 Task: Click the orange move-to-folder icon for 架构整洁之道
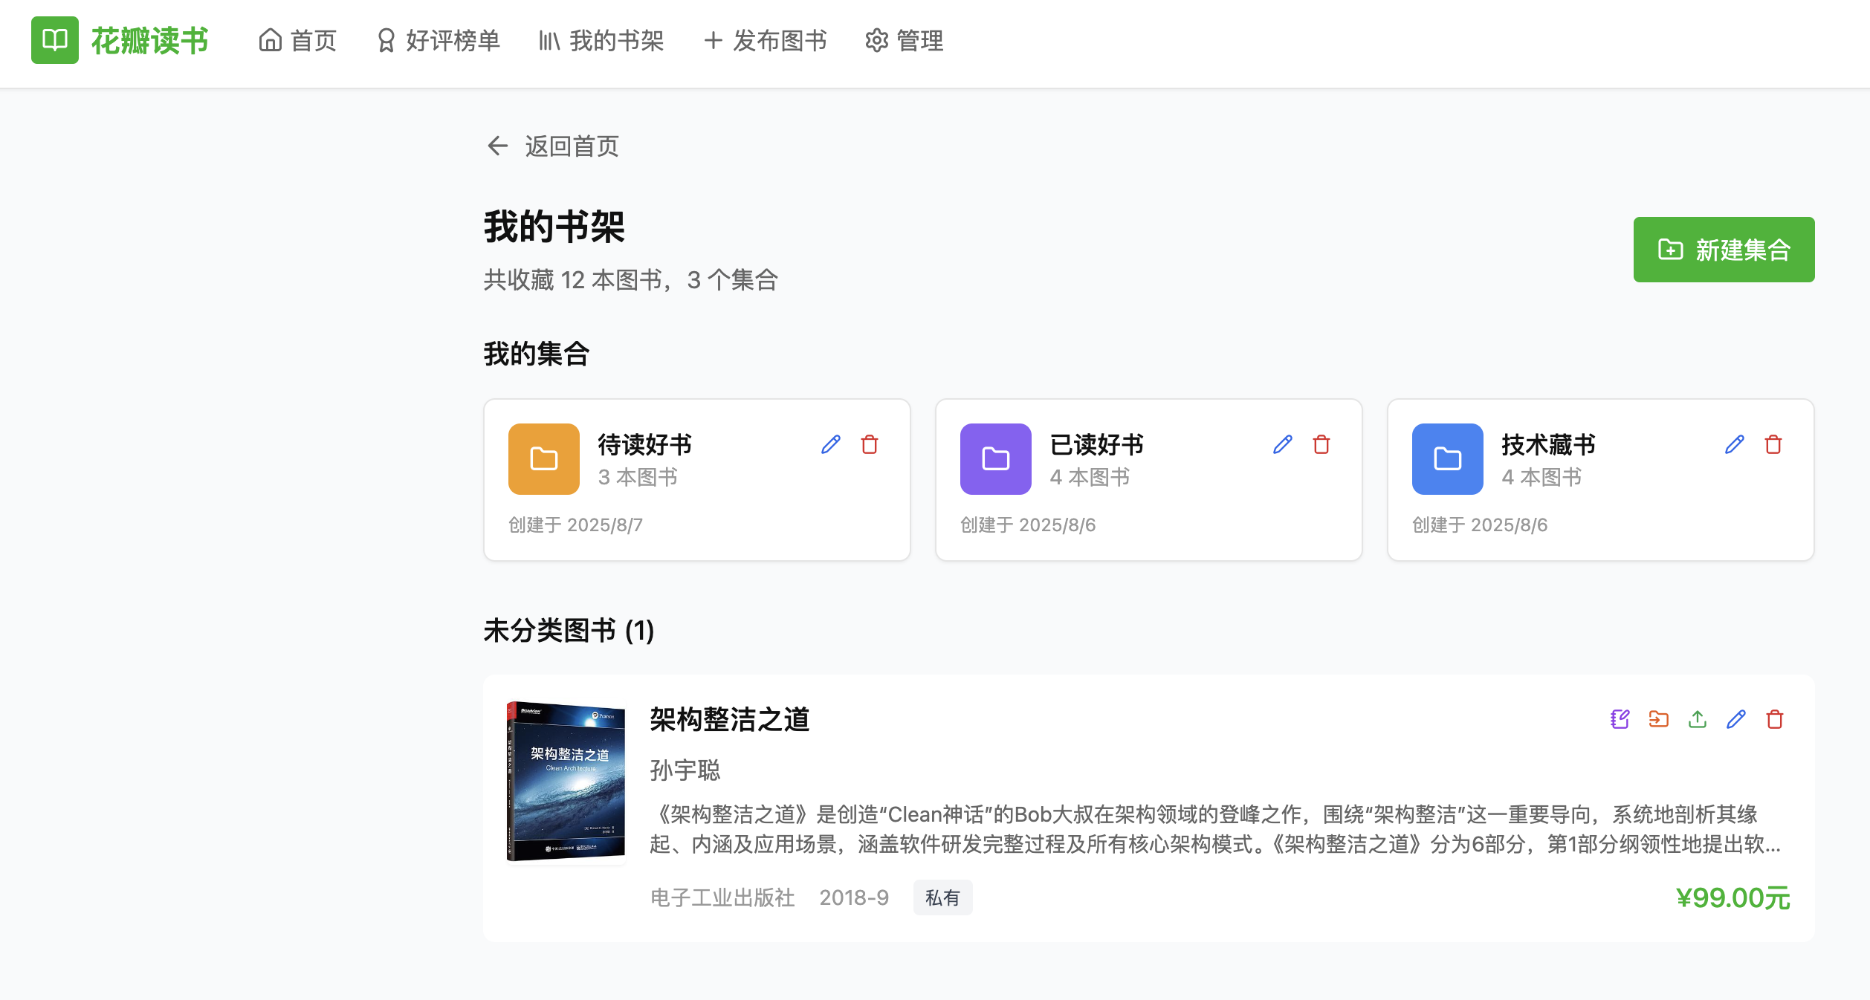click(x=1659, y=719)
